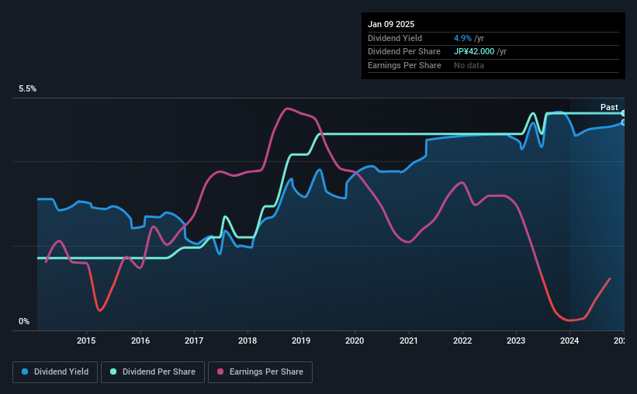The height and width of the screenshot is (394, 637).
Task: Click the blue Dividend Yield legend dot
Action: tap(25, 372)
